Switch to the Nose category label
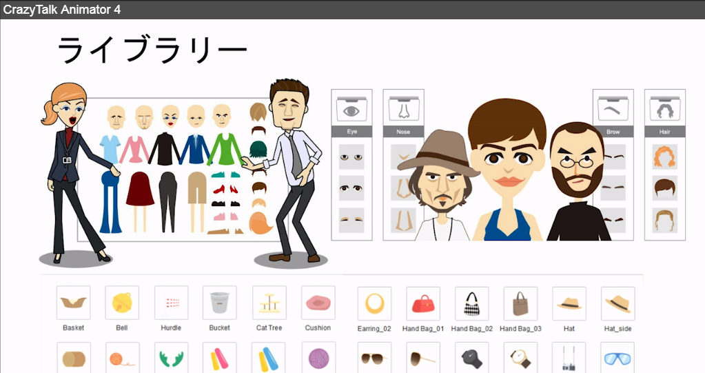 tap(403, 132)
